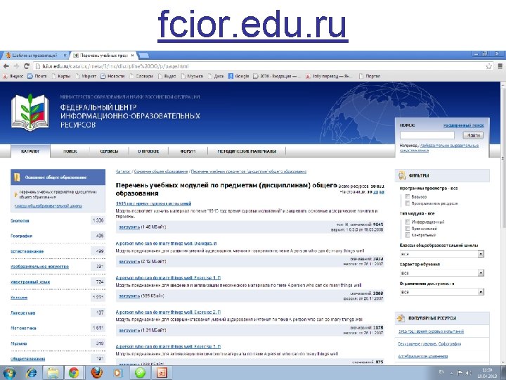Open the Почта bookmark
Screen dimensions: 506x380
(x=37, y=76)
